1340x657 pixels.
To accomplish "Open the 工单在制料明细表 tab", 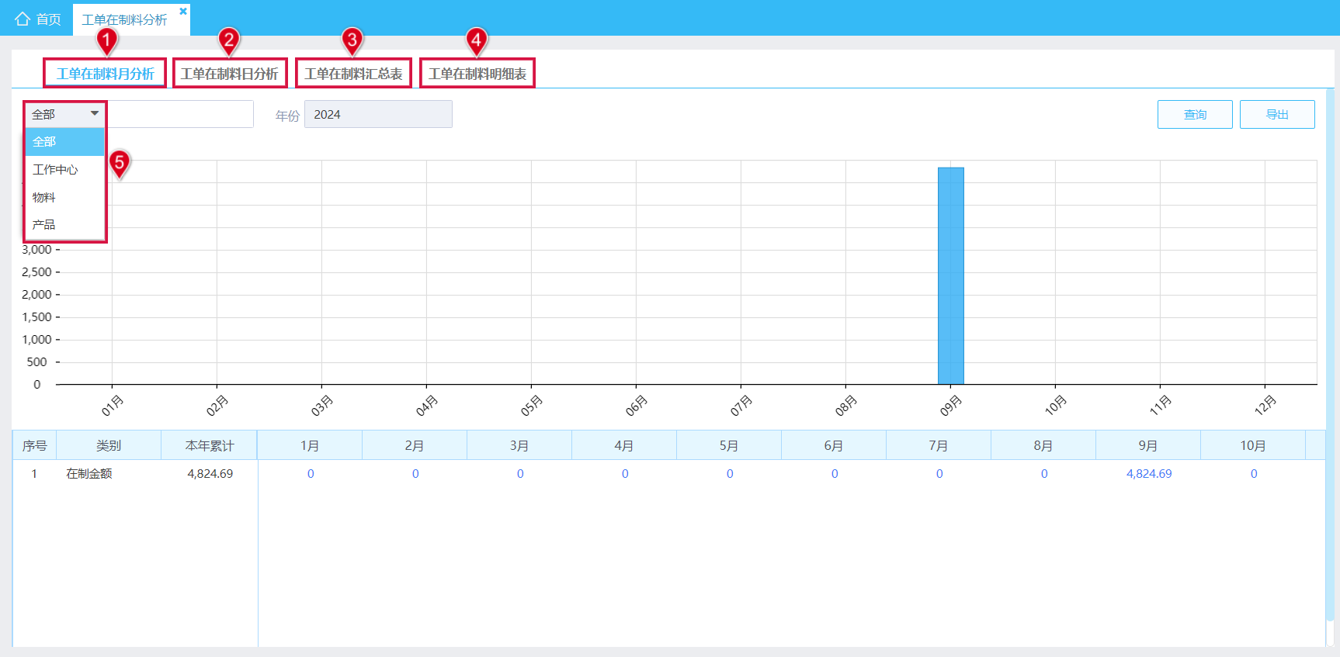I will tap(477, 74).
